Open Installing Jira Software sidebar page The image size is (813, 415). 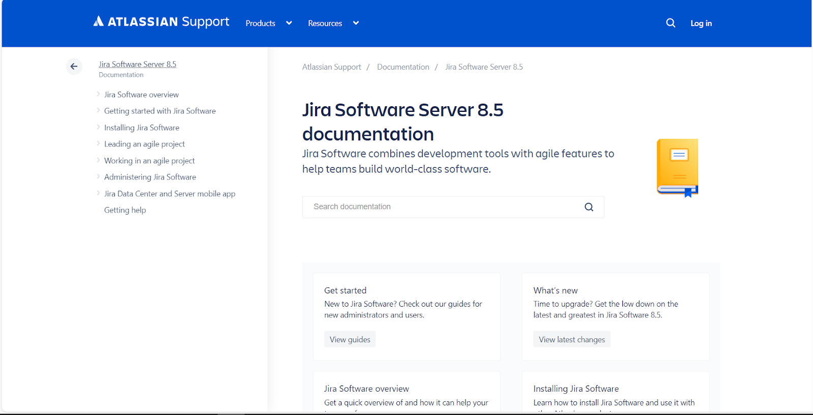pyautogui.click(x=142, y=128)
